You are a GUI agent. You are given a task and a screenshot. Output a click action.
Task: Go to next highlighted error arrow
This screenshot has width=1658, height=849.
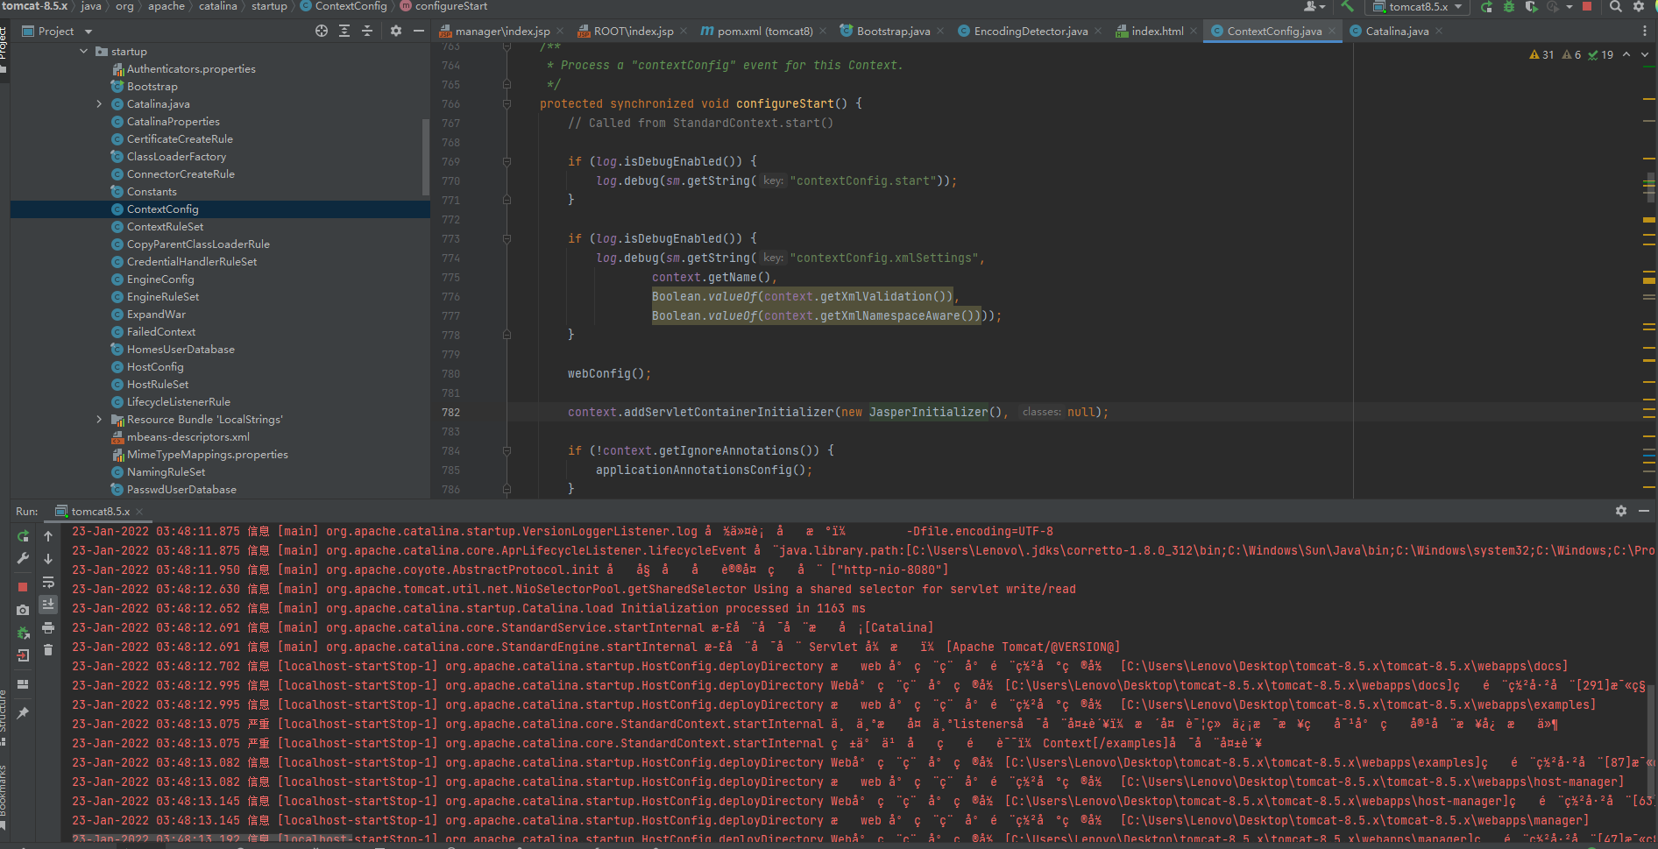1645,54
